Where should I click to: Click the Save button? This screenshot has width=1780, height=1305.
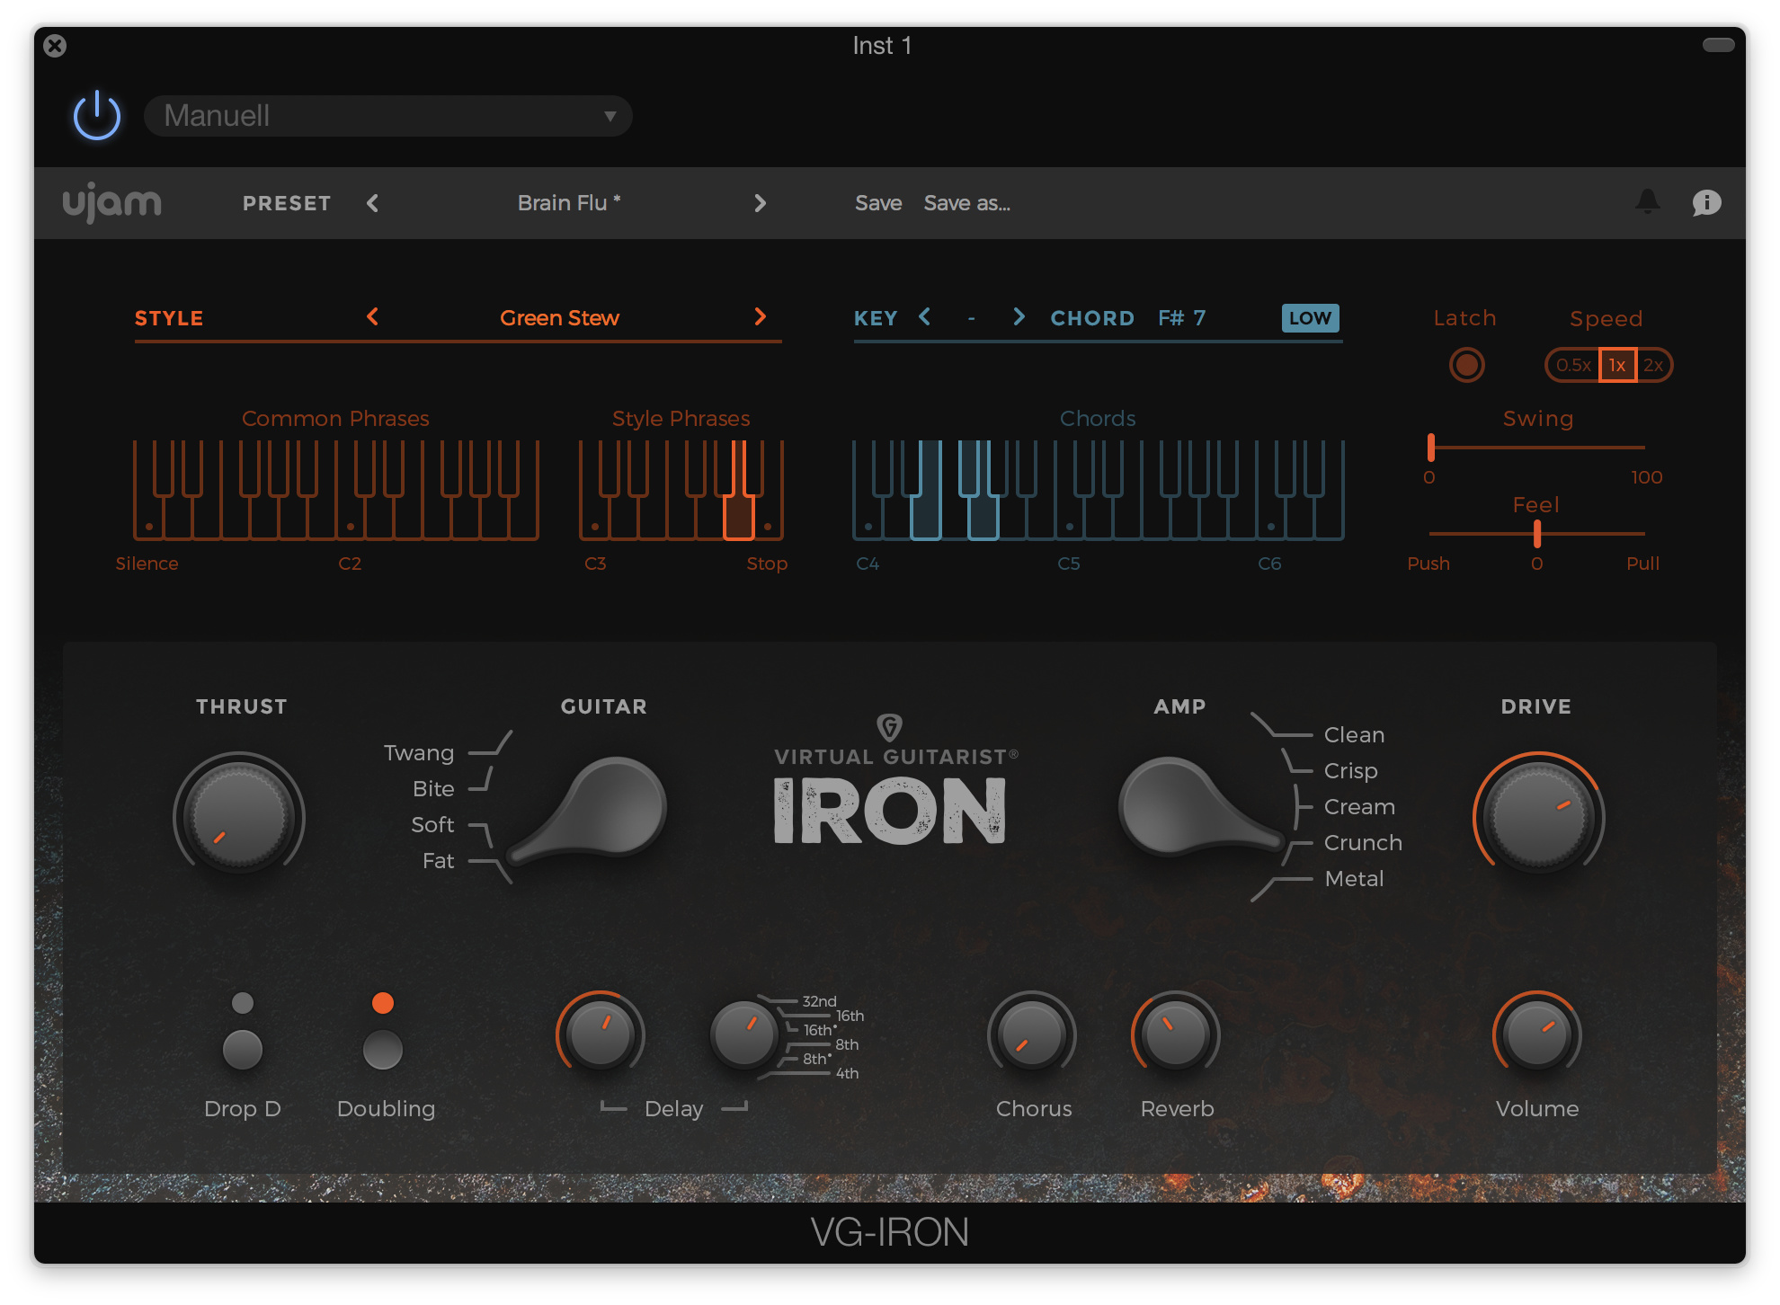(877, 203)
